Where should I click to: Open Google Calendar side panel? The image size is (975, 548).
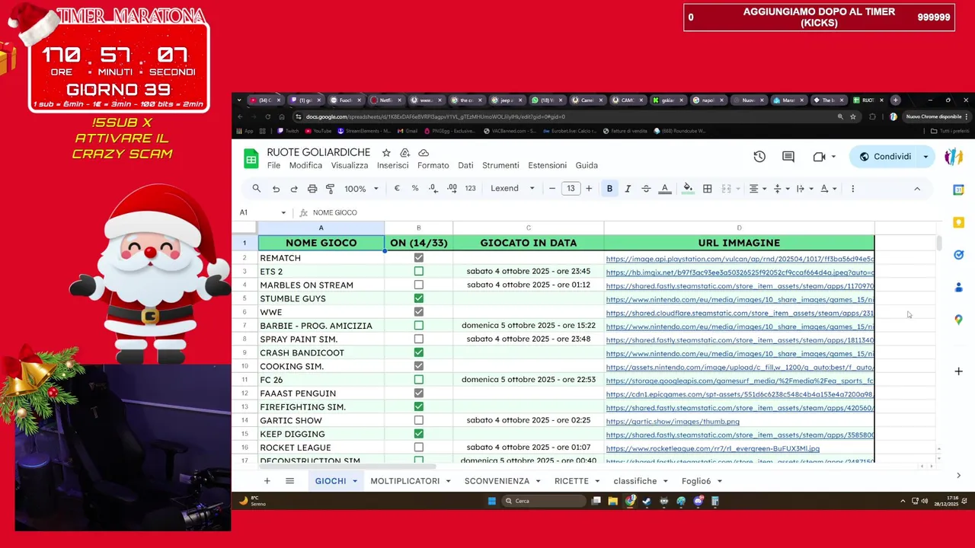pyautogui.click(x=958, y=190)
